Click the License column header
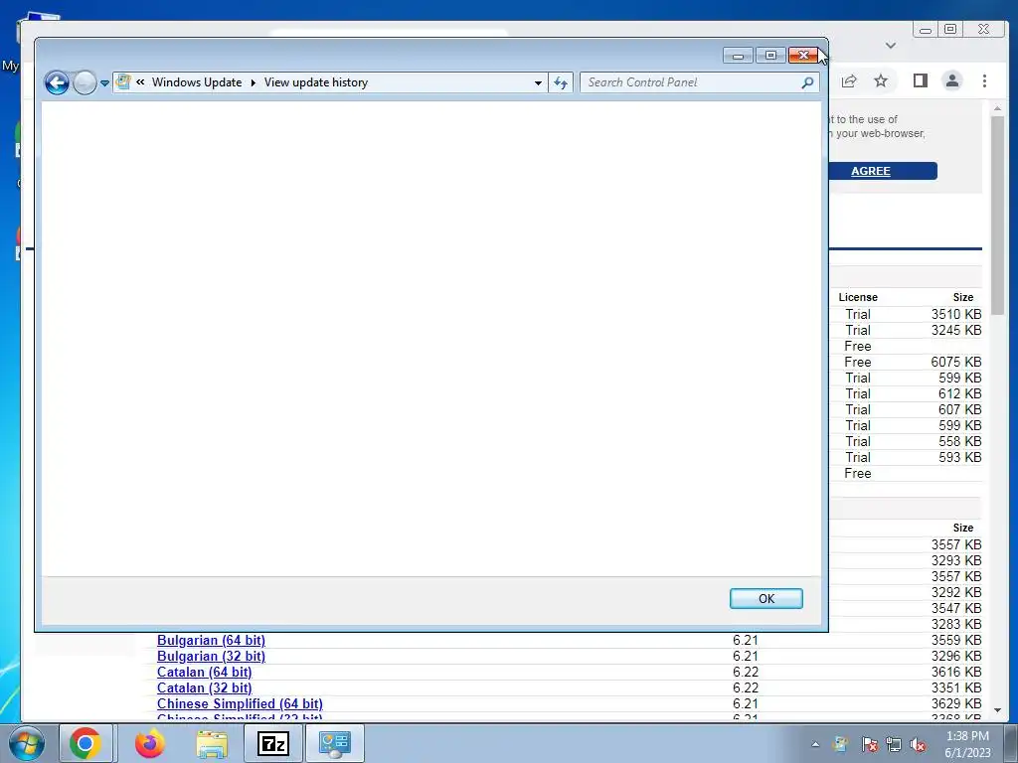Viewport: 1018px width, 763px height. click(858, 297)
